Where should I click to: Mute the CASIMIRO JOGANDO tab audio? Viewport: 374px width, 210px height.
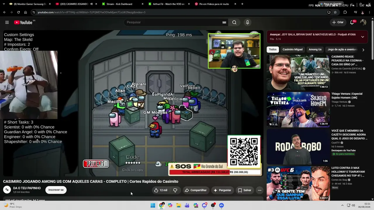[x=91, y=4]
